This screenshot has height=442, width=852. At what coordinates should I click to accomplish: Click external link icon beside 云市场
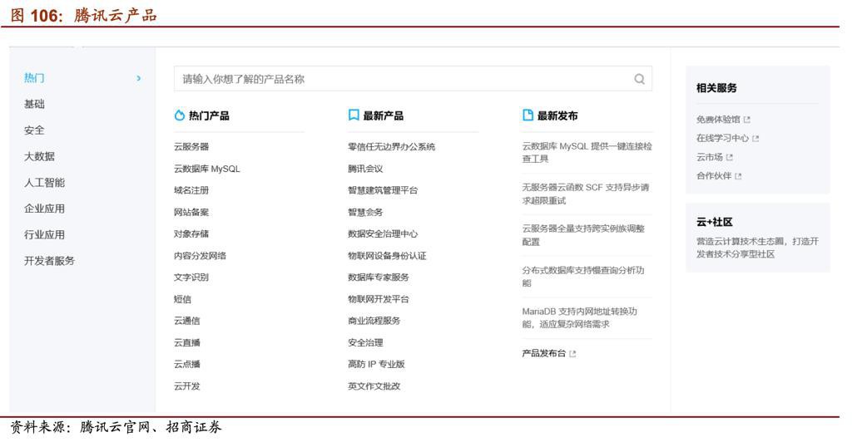(x=730, y=157)
